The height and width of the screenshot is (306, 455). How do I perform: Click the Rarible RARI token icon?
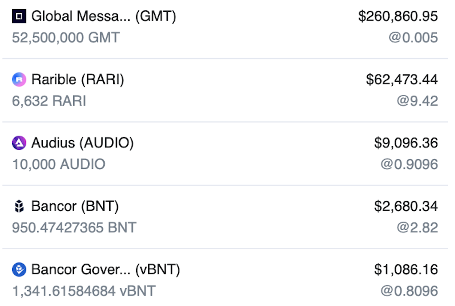click(19, 79)
